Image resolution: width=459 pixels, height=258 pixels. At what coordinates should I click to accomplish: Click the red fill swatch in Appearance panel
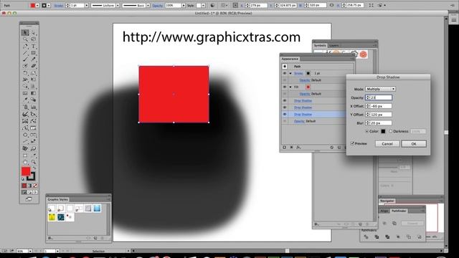pyautogui.click(x=308, y=87)
